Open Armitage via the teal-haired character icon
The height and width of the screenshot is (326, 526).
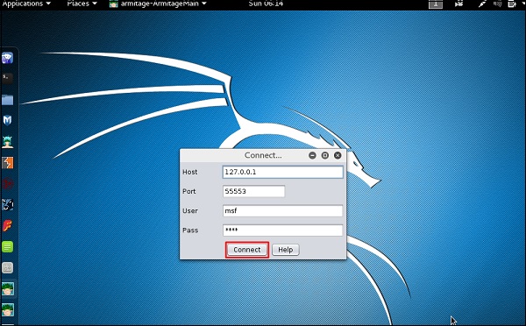pos(7,142)
